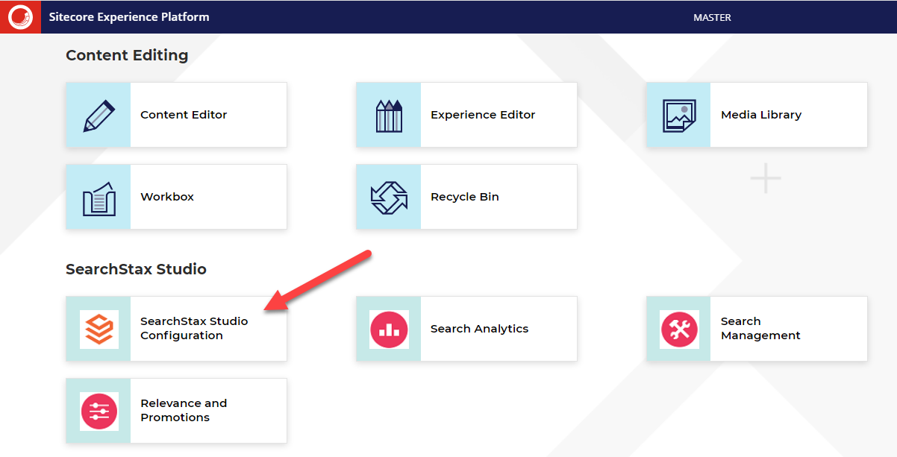Open the Content Editor pencil icon
897x457 pixels.
pyautogui.click(x=98, y=115)
